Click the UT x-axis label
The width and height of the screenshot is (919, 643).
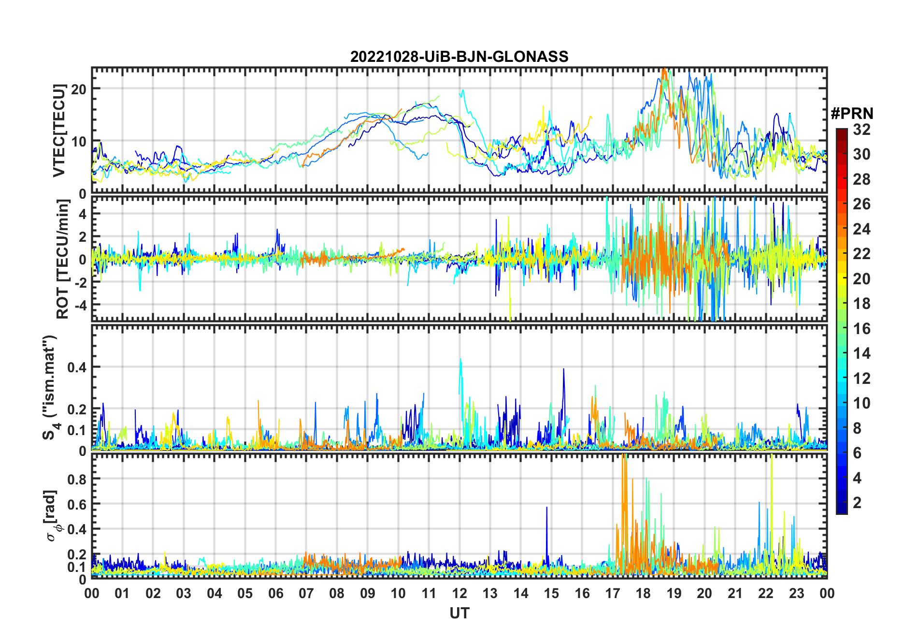459,613
